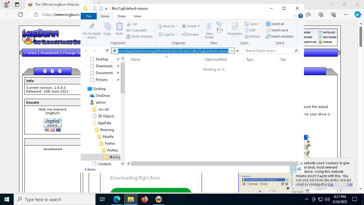Expand address bar history dropdown
Viewport: 364px width, 205px height.
click(x=232, y=51)
